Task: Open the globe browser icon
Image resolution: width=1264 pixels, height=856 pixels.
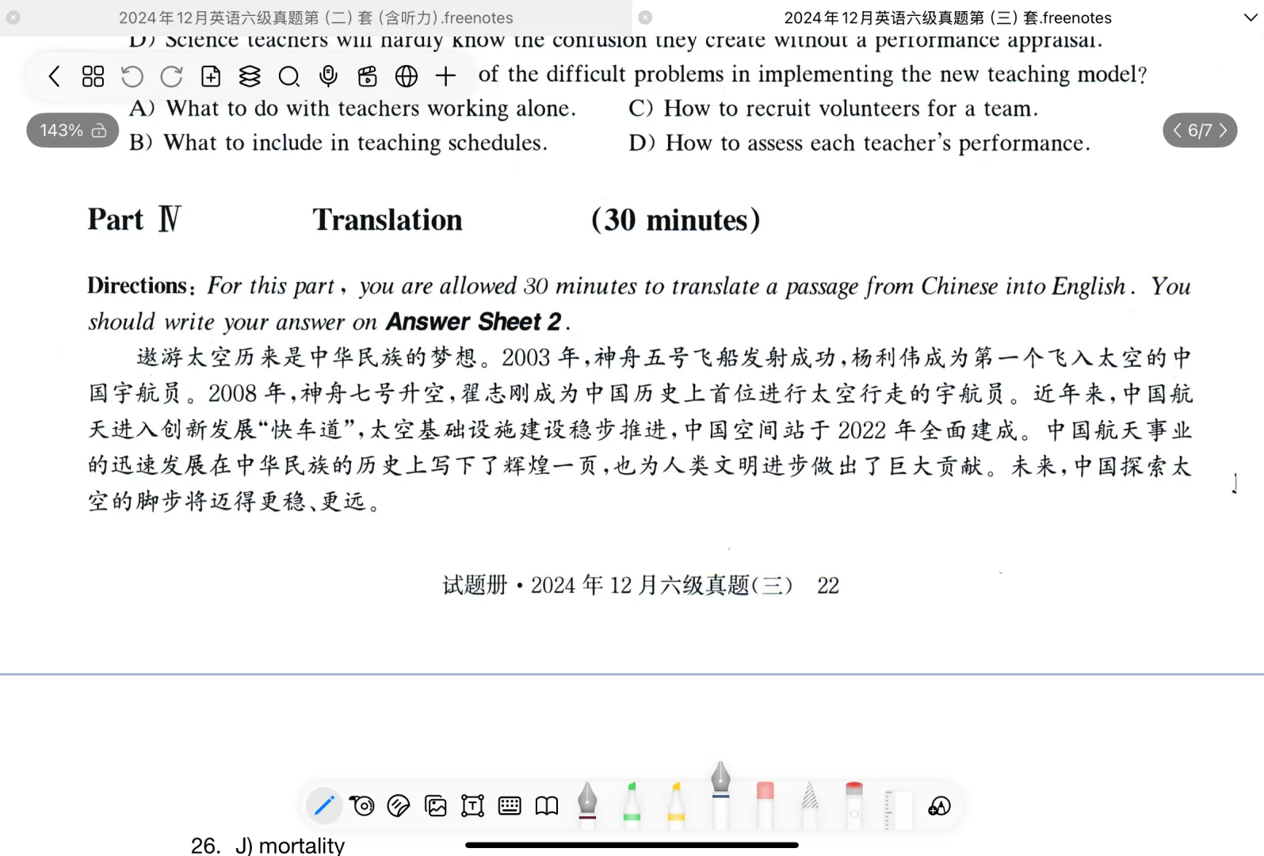Action: [407, 76]
